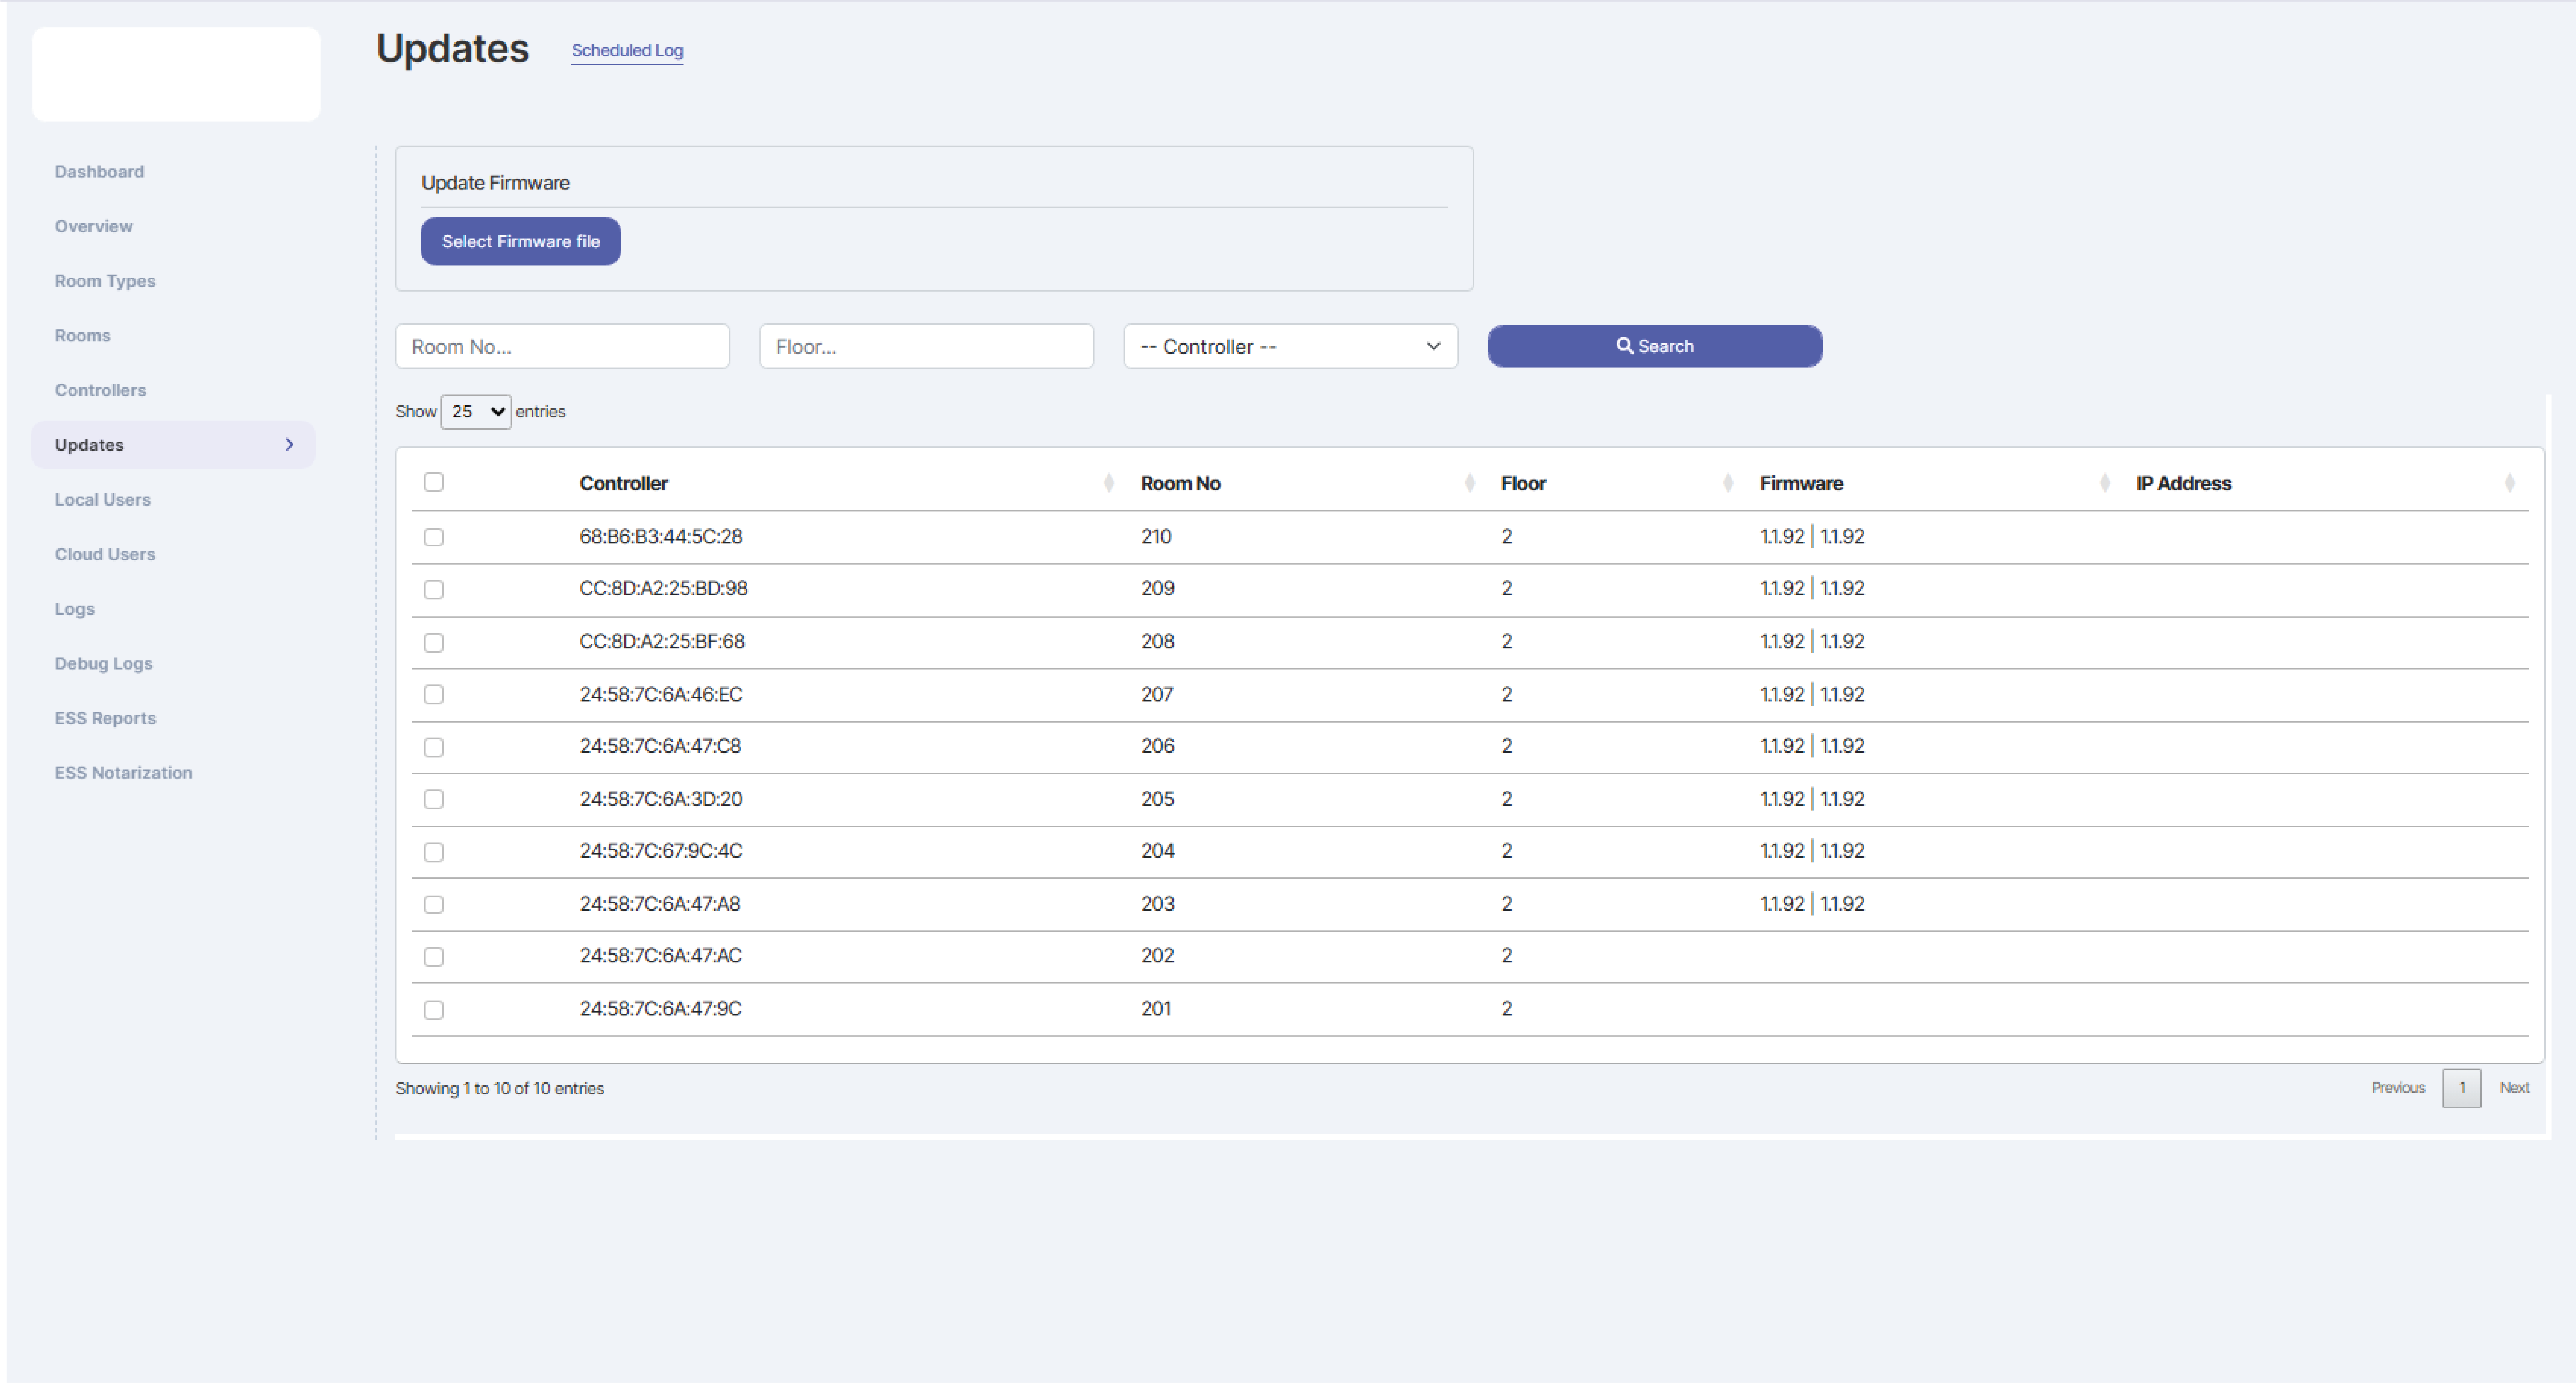The height and width of the screenshot is (1383, 2576).
Task: Check the checkbox for room 210
Action: [x=433, y=537]
